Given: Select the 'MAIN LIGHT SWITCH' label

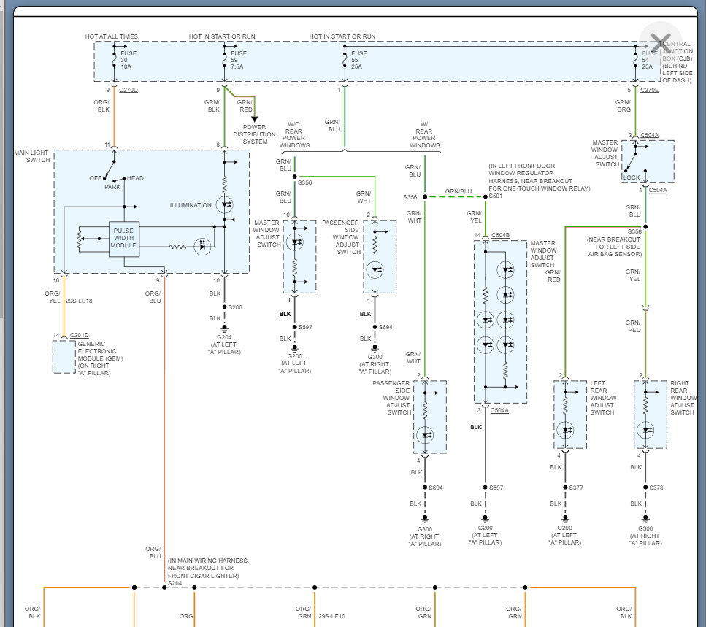Looking at the screenshot, I should pyautogui.click(x=31, y=156).
